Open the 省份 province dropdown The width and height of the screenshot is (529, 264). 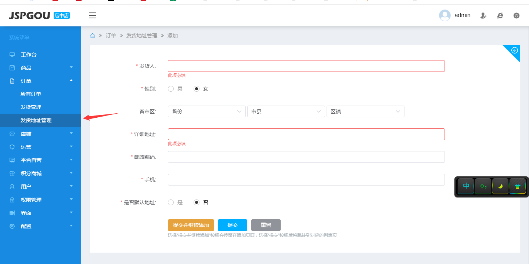click(x=206, y=111)
